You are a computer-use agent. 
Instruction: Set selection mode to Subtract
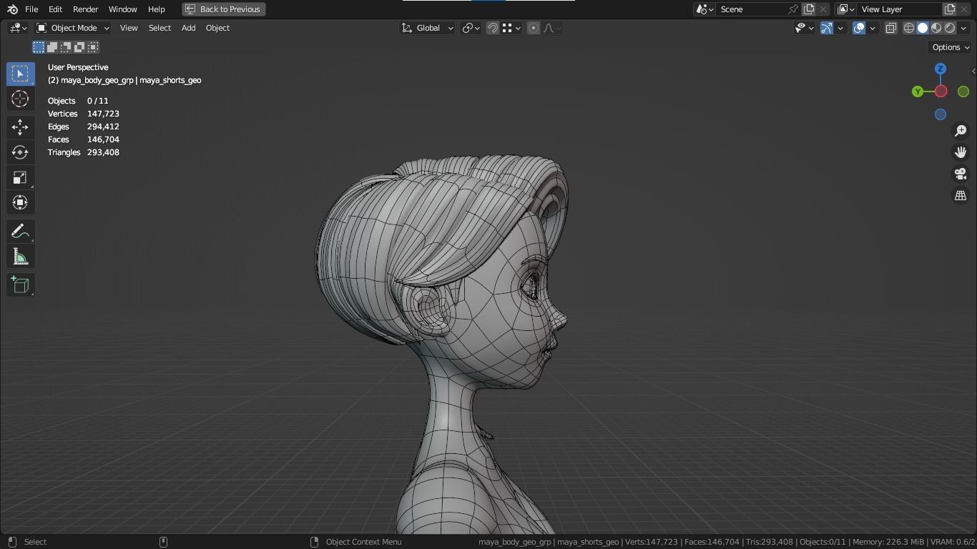coord(66,47)
